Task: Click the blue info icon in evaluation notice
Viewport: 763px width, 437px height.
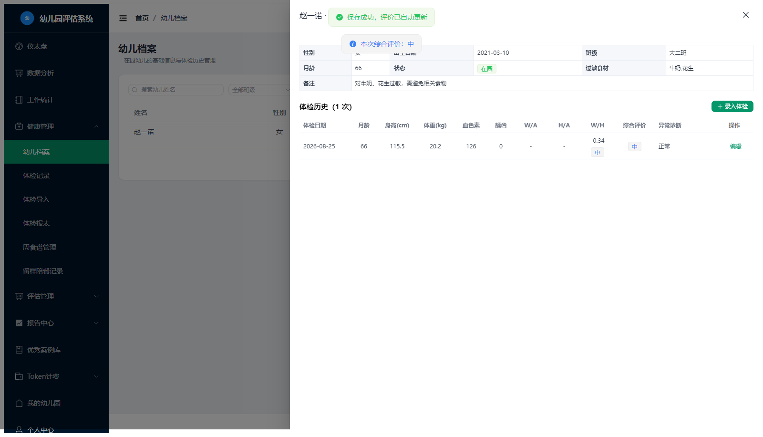Action: tap(353, 44)
